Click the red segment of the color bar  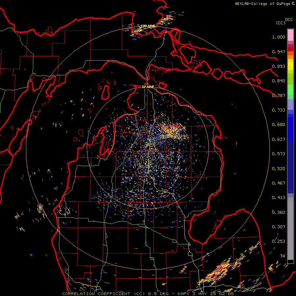(x=290, y=49)
